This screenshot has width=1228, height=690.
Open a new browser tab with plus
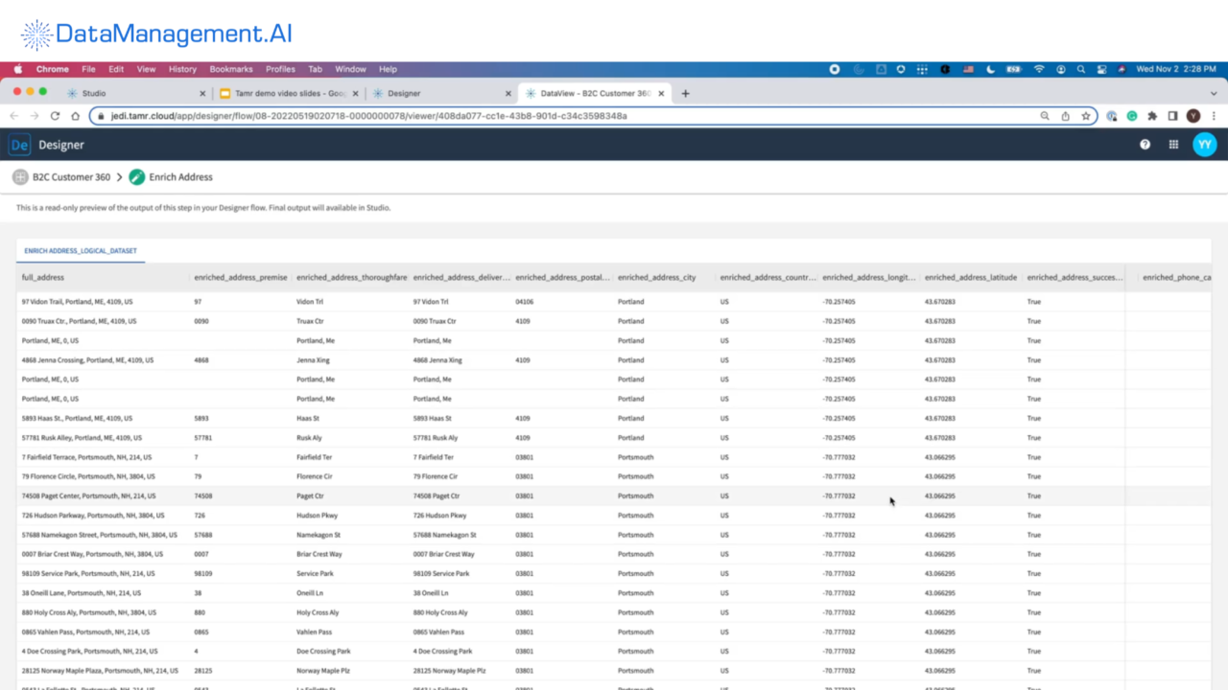point(685,93)
